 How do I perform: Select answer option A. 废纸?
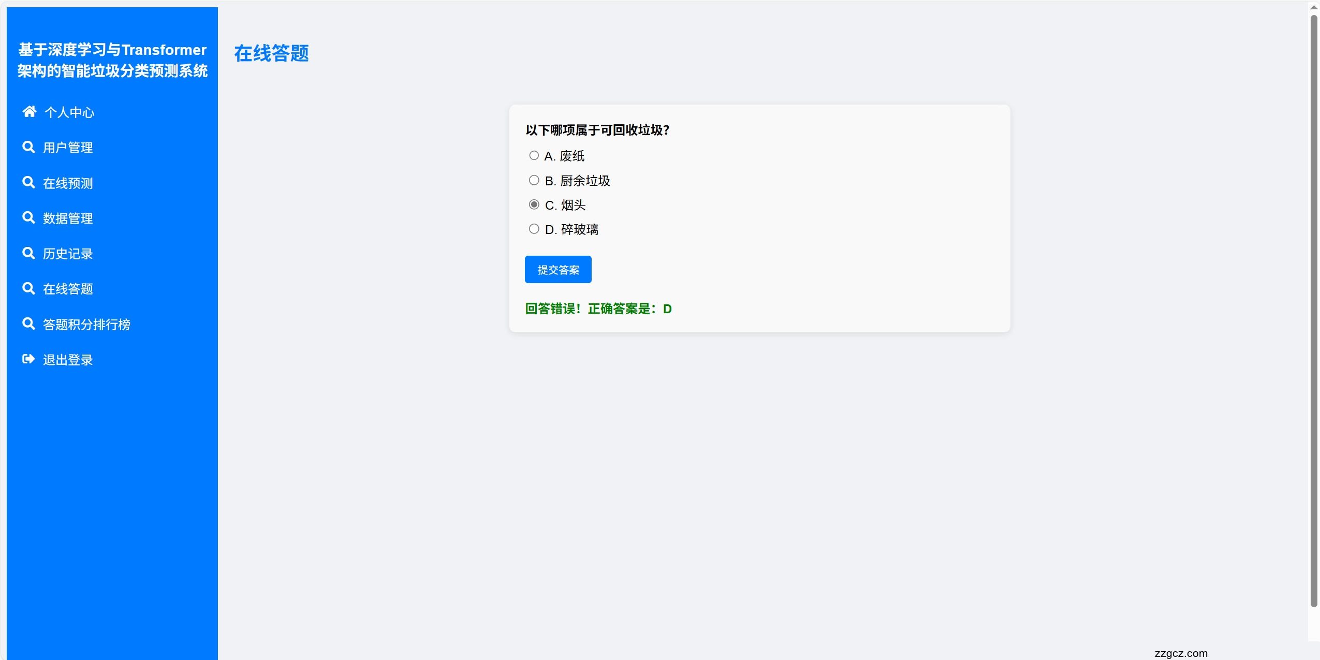coord(534,155)
